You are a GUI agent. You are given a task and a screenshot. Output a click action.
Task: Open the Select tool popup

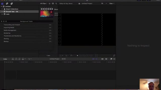[x=30, y=59]
